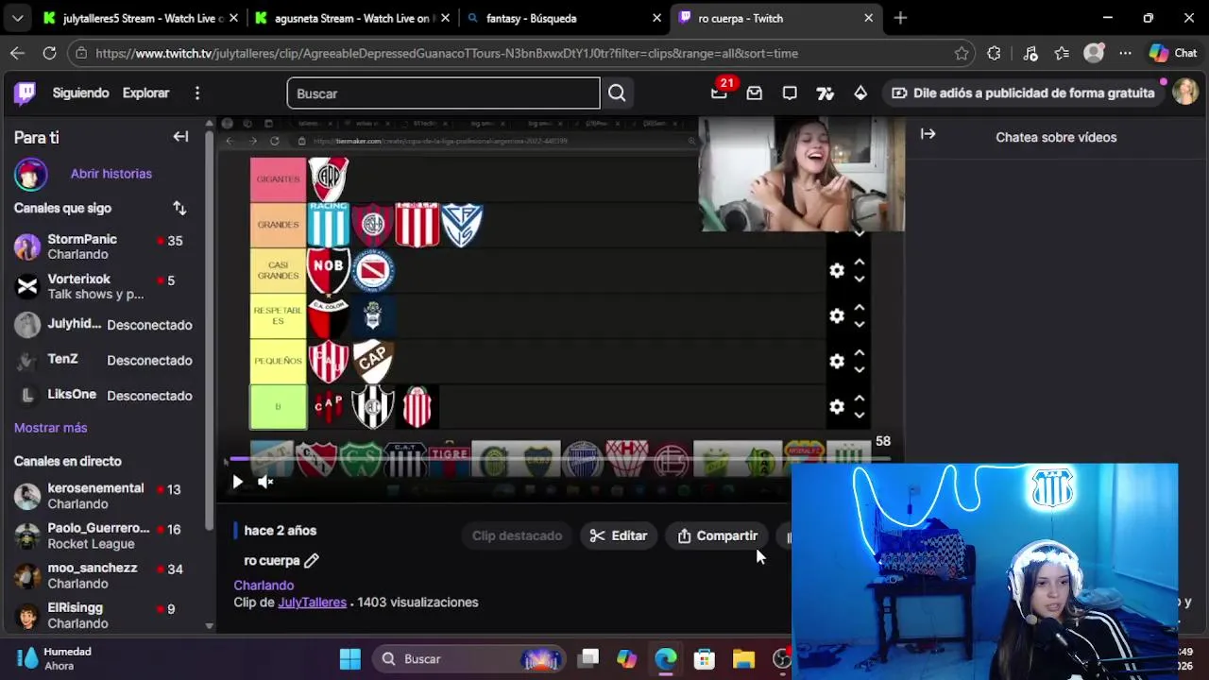Open the JulyTalleres channel link

point(312,602)
